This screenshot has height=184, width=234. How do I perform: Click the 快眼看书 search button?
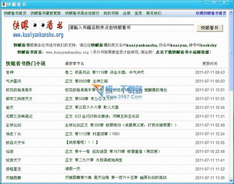[x=210, y=28]
